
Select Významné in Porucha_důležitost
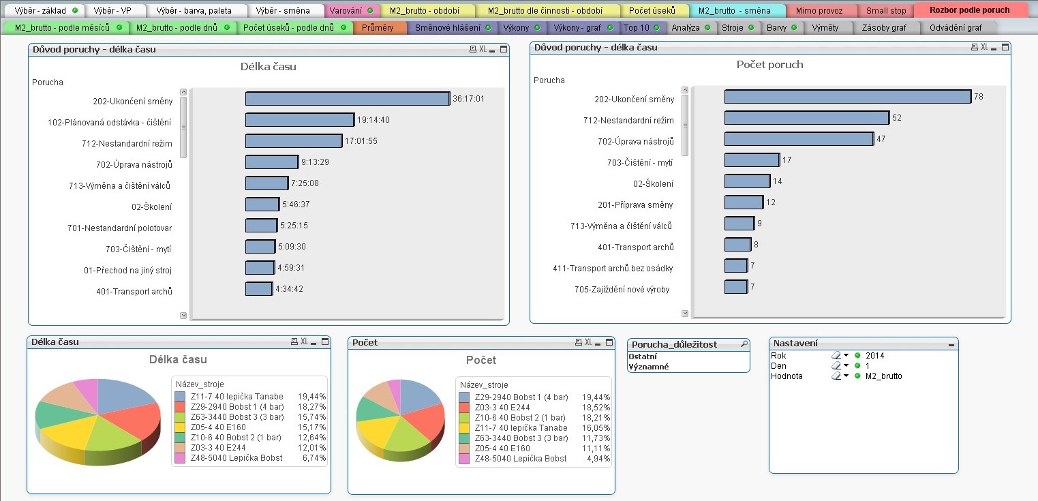688,366
